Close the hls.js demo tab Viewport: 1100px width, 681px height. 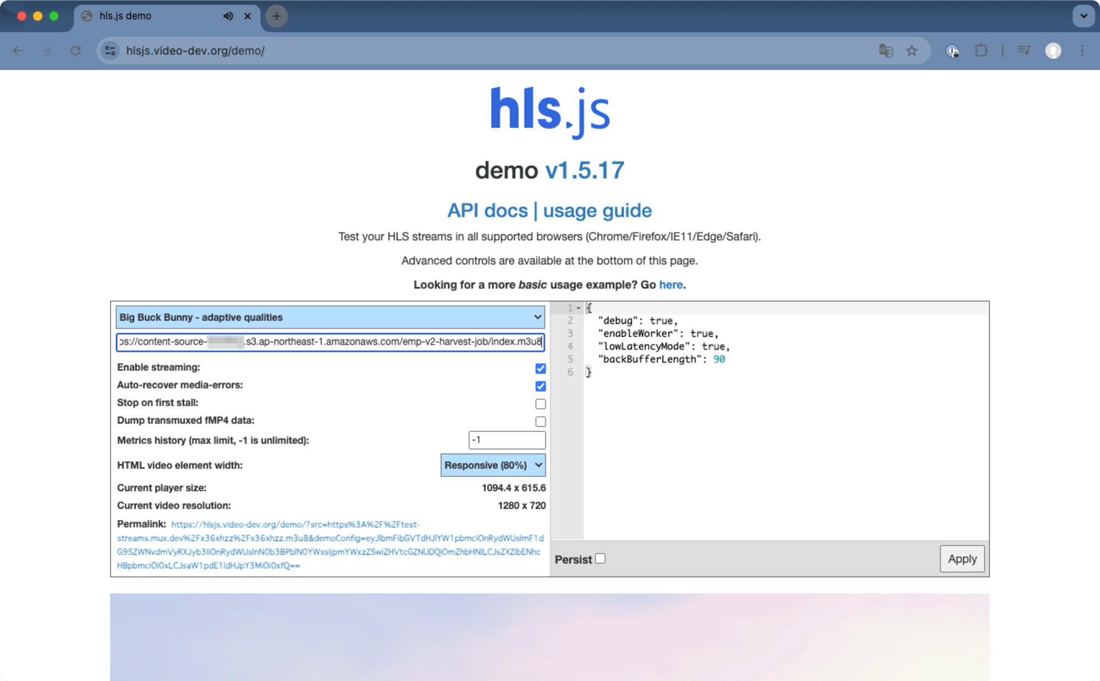[248, 16]
